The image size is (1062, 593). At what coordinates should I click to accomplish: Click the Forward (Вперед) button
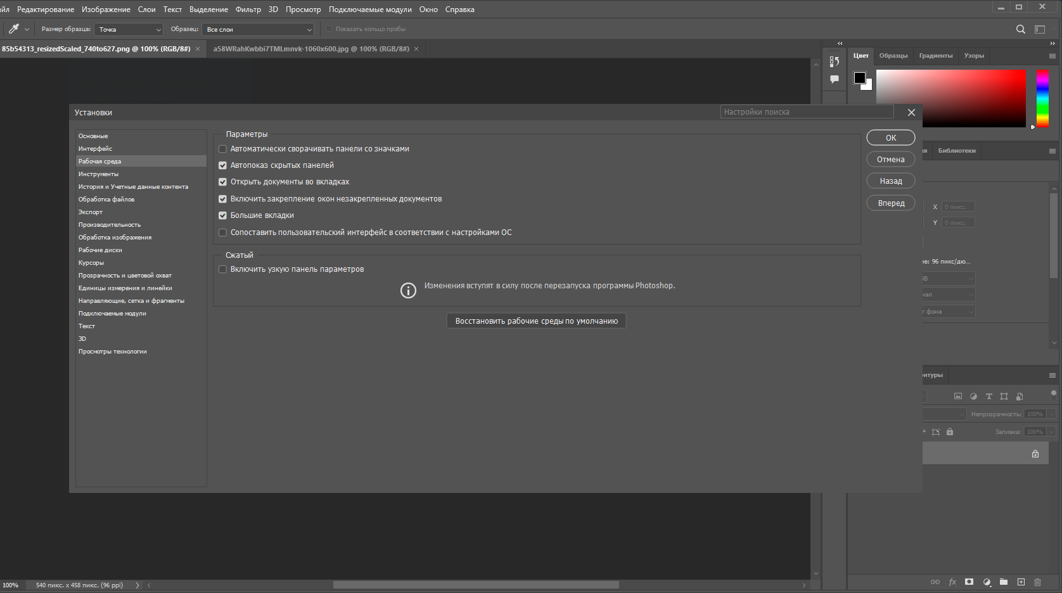point(891,203)
